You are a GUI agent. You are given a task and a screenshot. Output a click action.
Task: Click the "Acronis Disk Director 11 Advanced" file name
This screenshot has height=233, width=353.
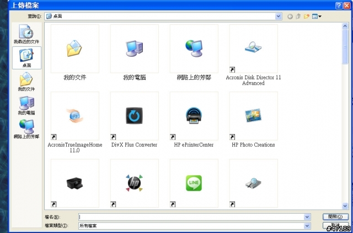[254, 80]
